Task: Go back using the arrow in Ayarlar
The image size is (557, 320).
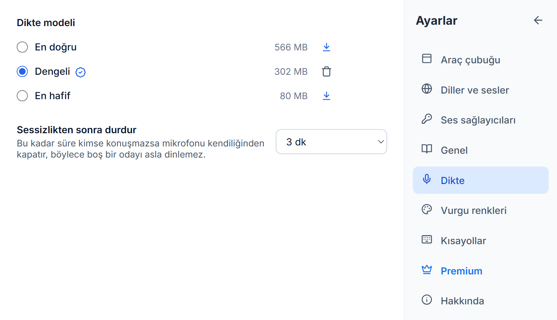Action: (538, 20)
